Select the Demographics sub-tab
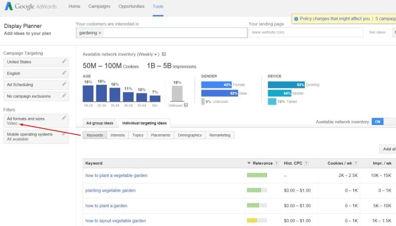Image resolution: width=396 pixels, height=226 pixels. (x=190, y=135)
